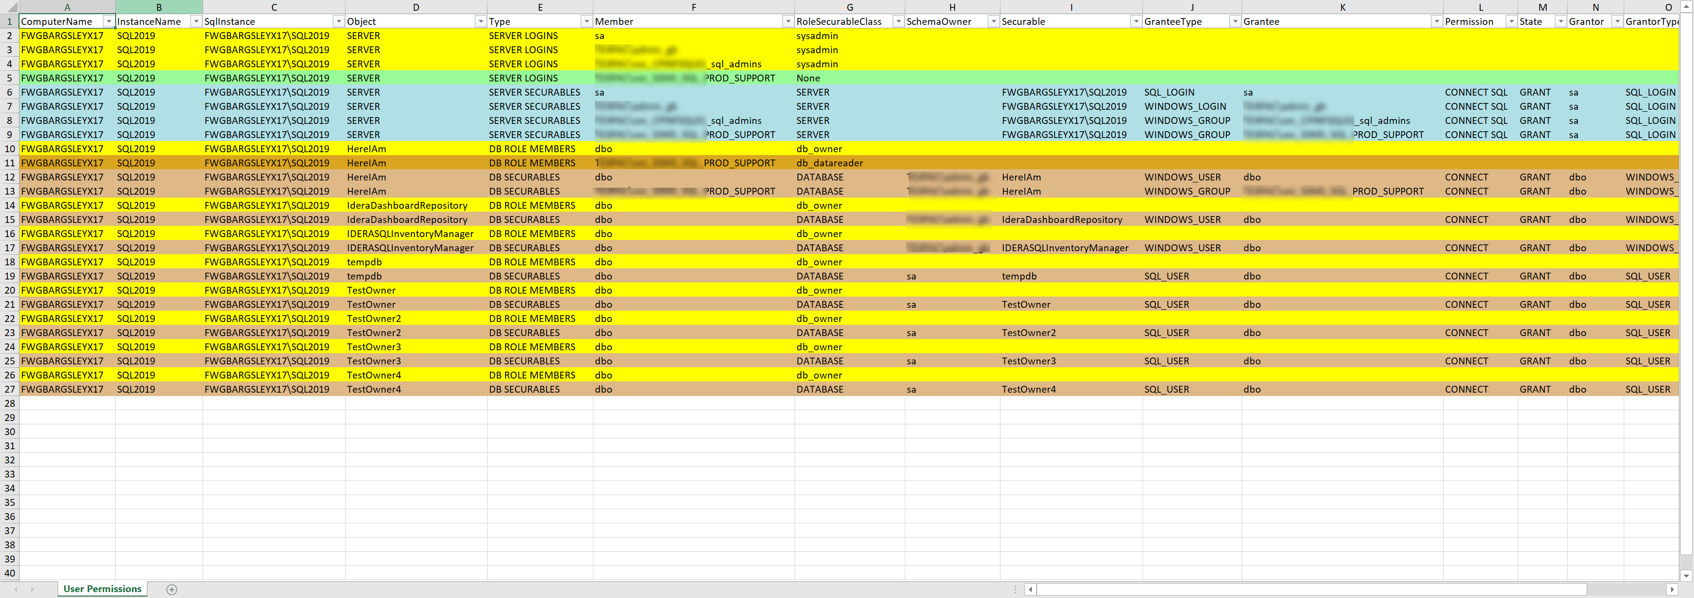Select column B header

coord(159,7)
